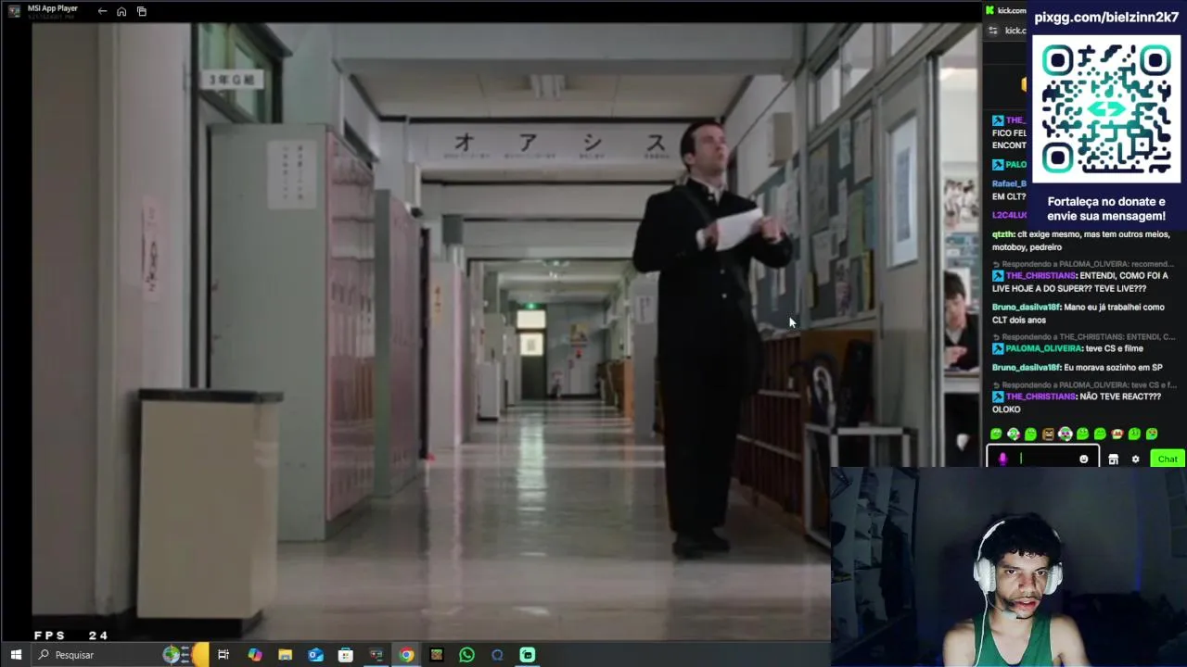
Task: Open the blue circular Q app on taskbar
Action: [497, 655]
